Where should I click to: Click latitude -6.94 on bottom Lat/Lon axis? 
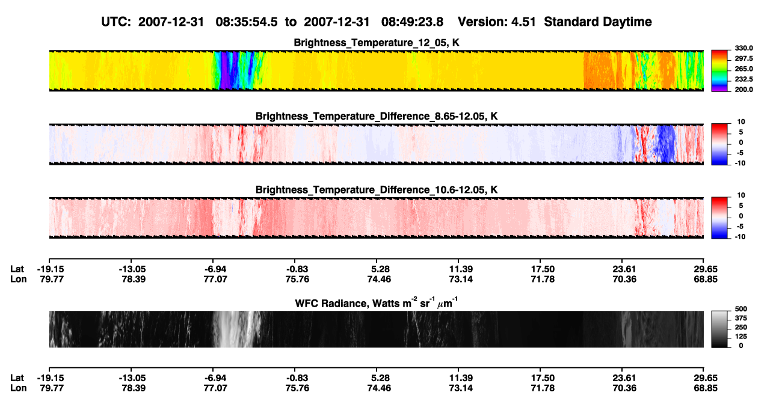[x=214, y=378]
